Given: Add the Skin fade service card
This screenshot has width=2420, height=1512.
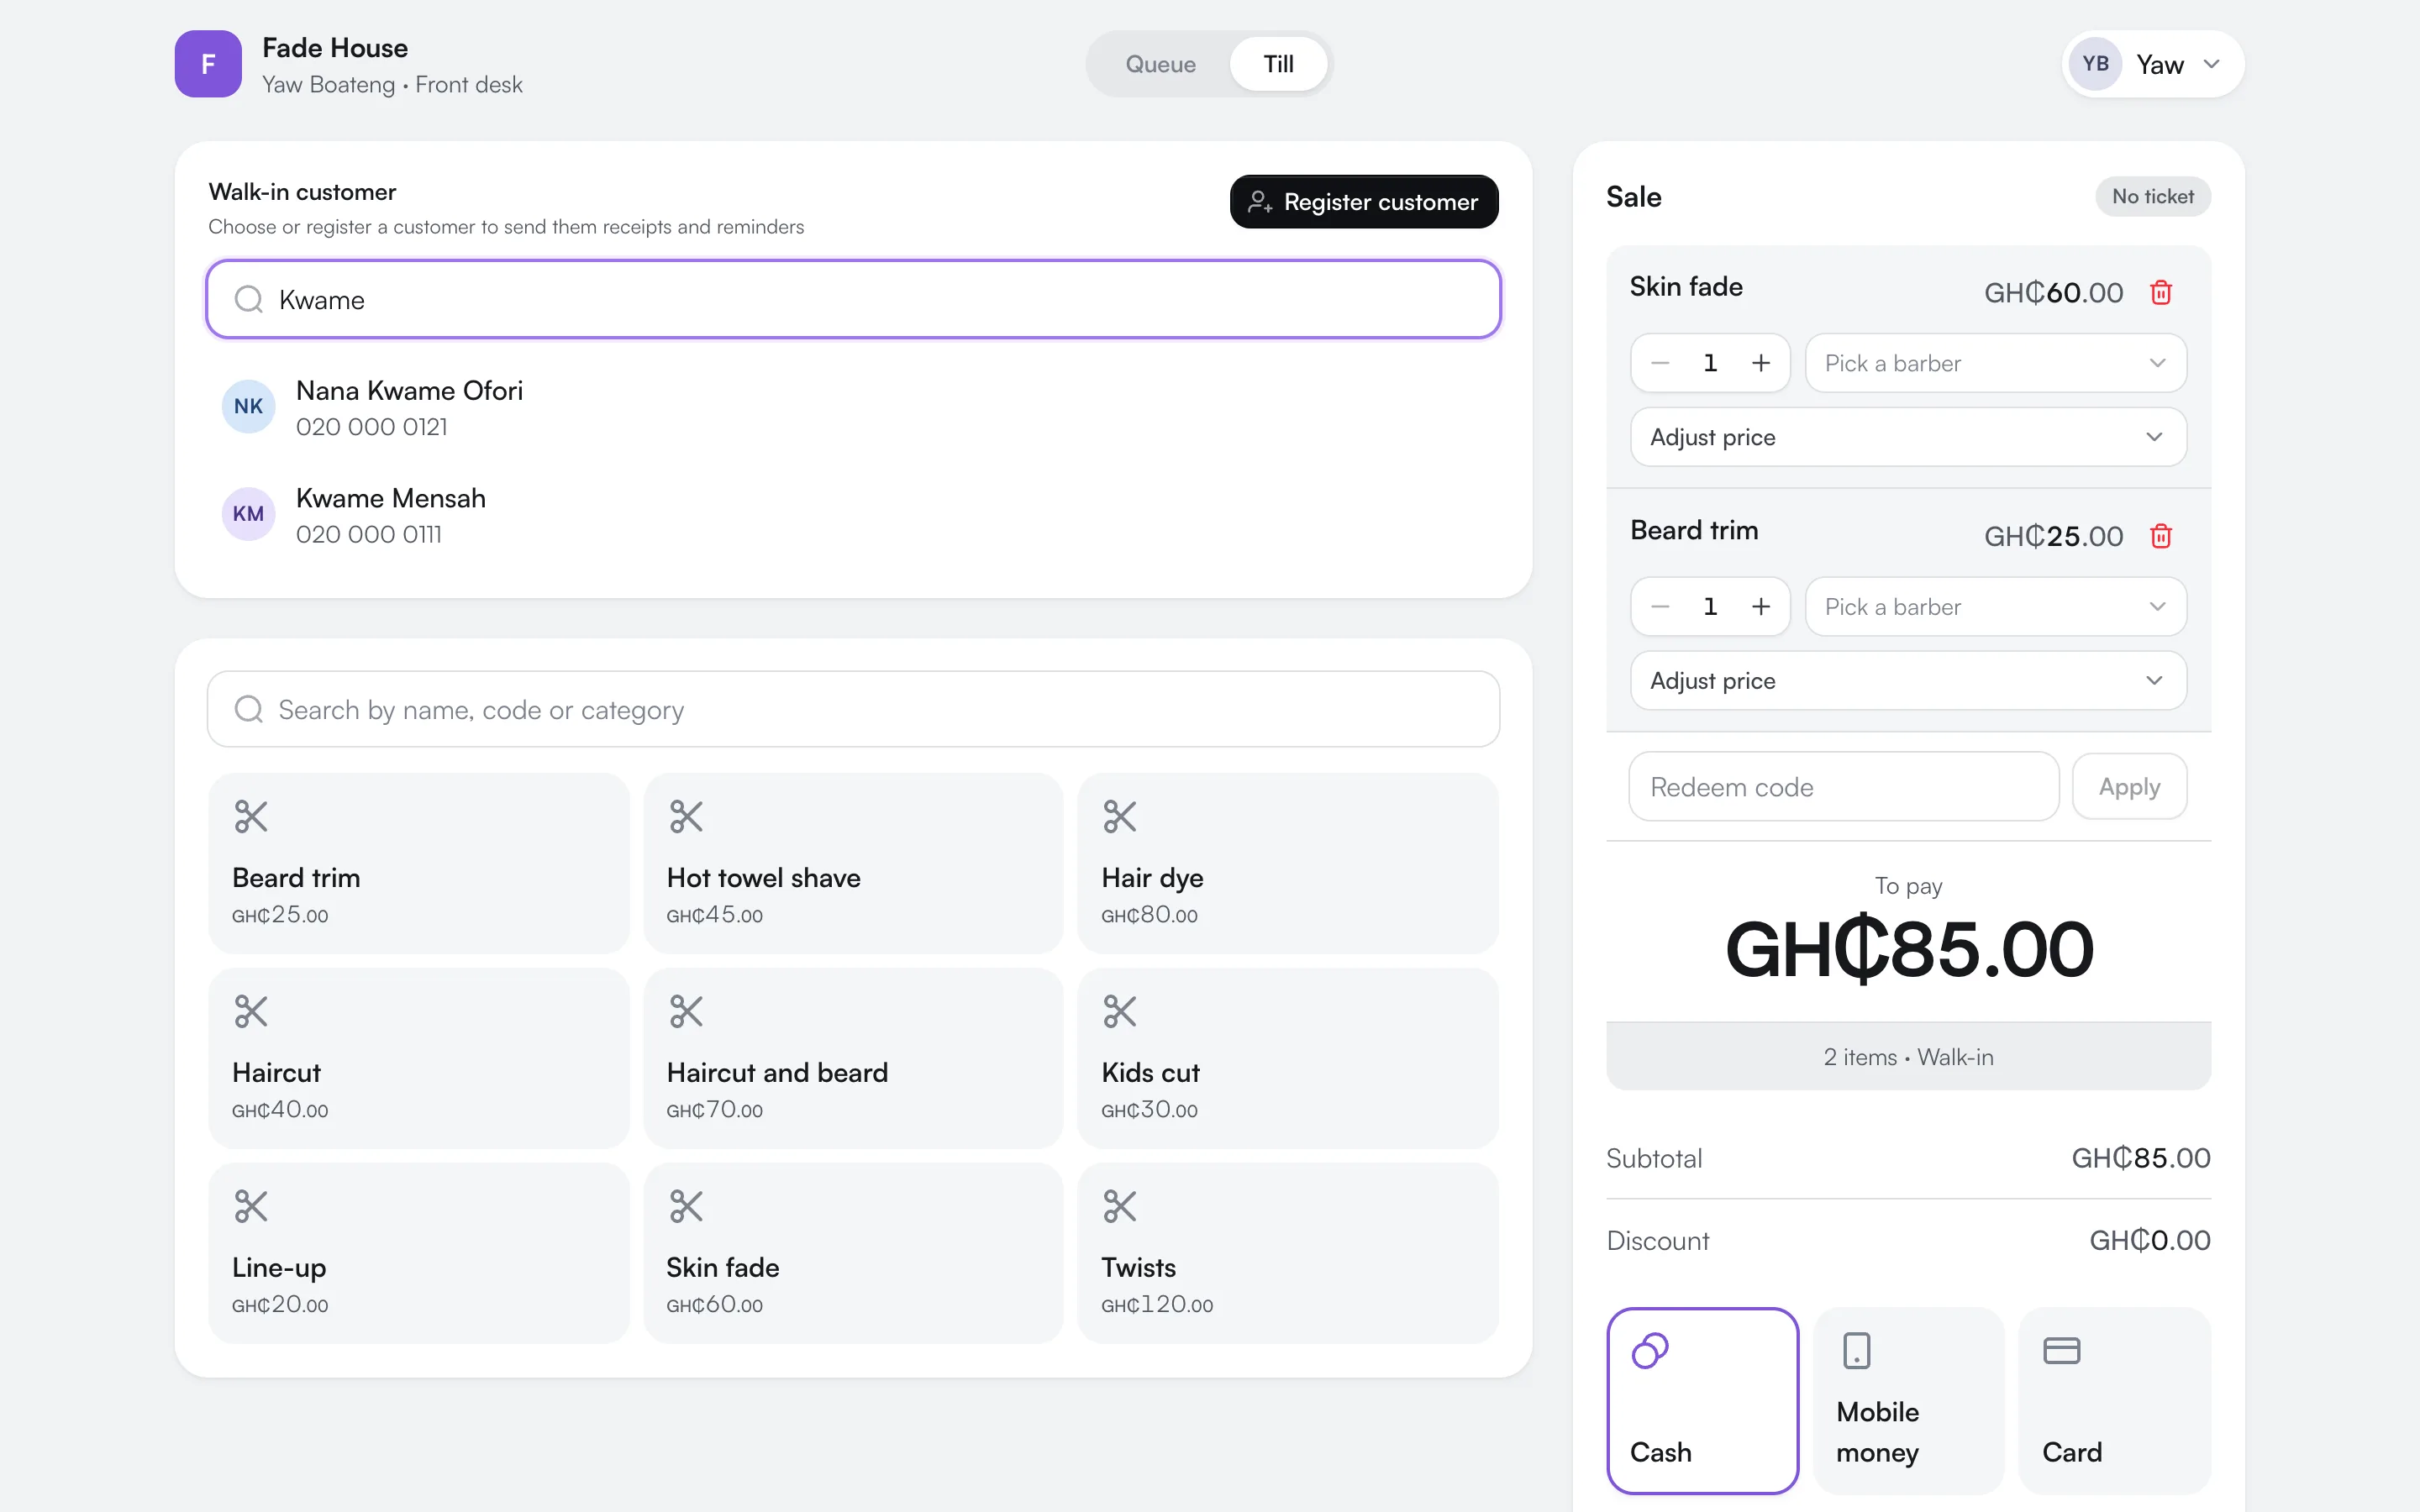Looking at the screenshot, I should tap(853, 1253).
